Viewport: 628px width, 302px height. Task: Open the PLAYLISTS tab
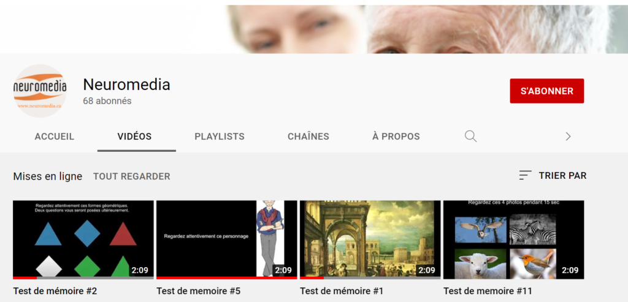[220, 137]
